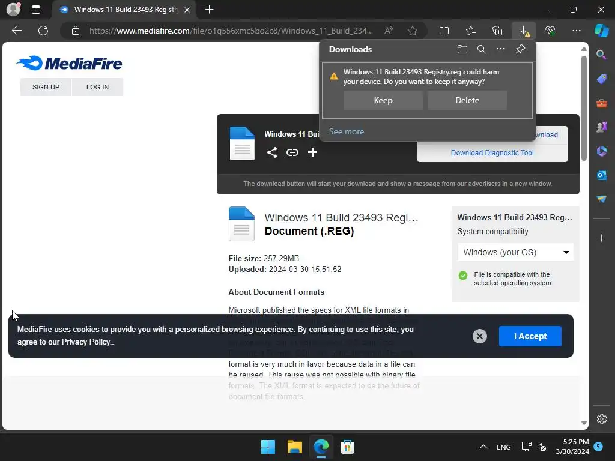
Task: Open the clock showing 5:25 PM
Action: [572, 447]
